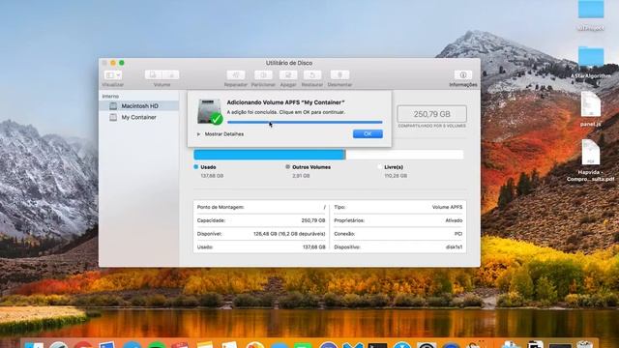Click the Mostrar Detalhes label
The width and height of the screenshot is (619, 348).
point(224,134)
